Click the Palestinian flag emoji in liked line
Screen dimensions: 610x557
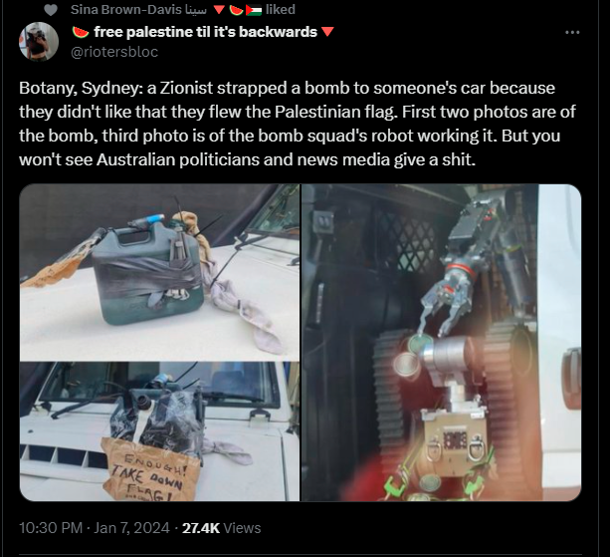[x=254, y=10]
